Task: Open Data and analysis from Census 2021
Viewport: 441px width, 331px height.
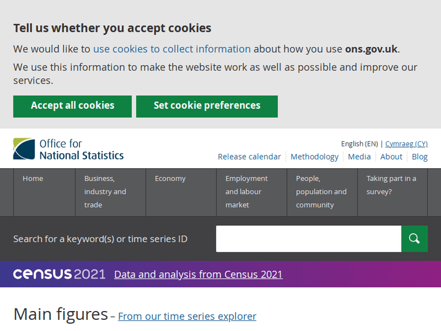Action: (198, 275)
